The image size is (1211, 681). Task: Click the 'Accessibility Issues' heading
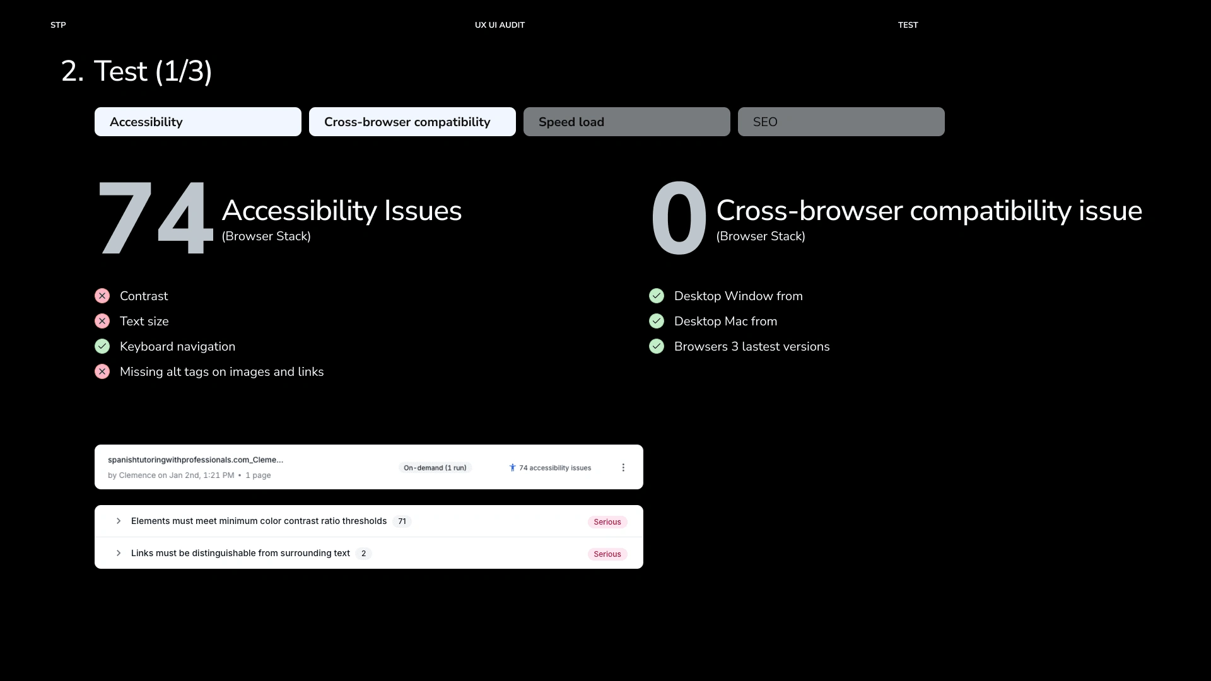pos(342,211)
